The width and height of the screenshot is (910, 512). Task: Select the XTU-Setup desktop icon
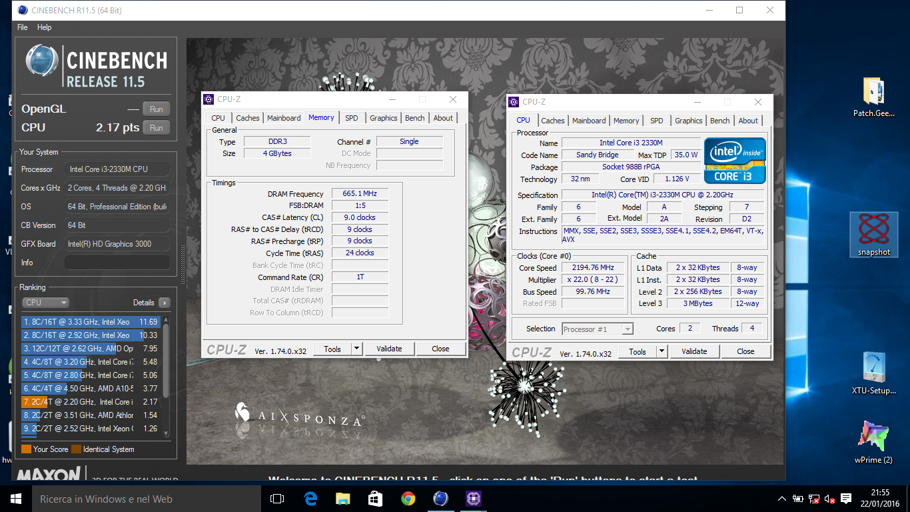873,373
